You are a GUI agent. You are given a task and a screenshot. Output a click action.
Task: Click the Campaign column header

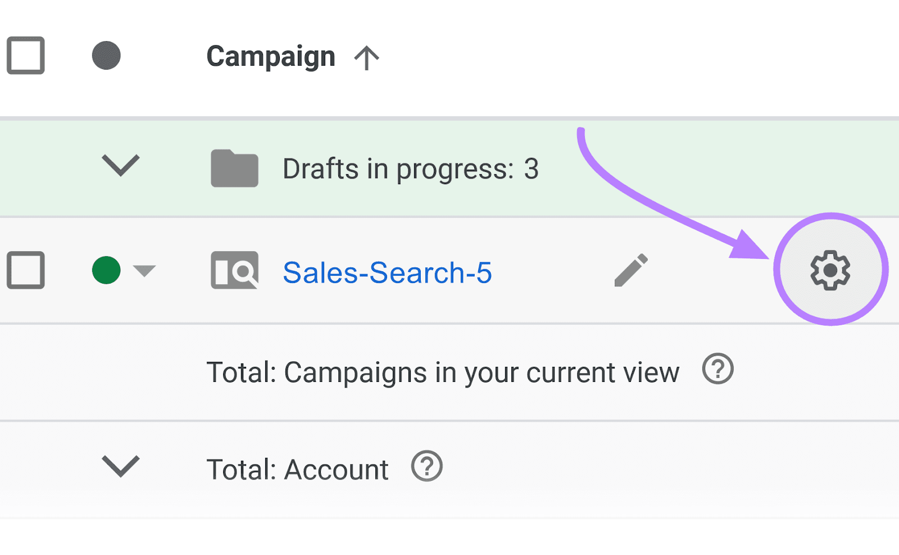point(271,56)
